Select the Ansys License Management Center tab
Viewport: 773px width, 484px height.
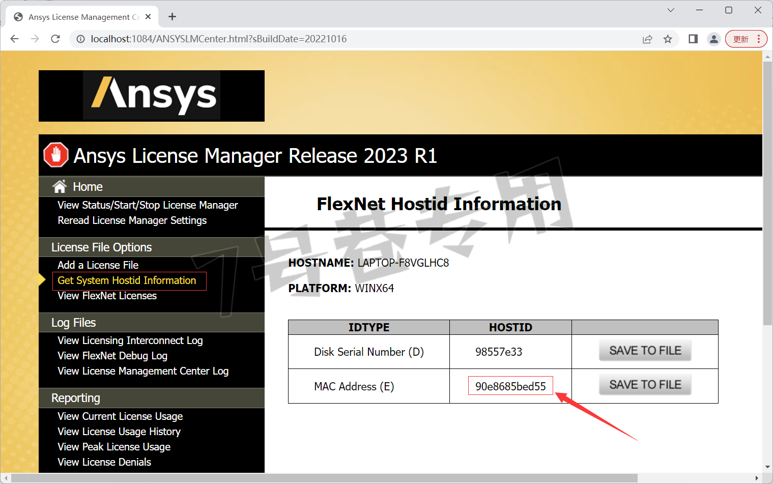[x=82, y=17]
